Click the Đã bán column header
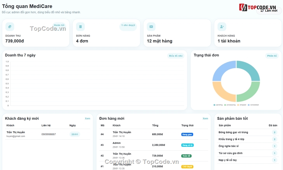This screenshot has width=283, height=170. point(273,125)
